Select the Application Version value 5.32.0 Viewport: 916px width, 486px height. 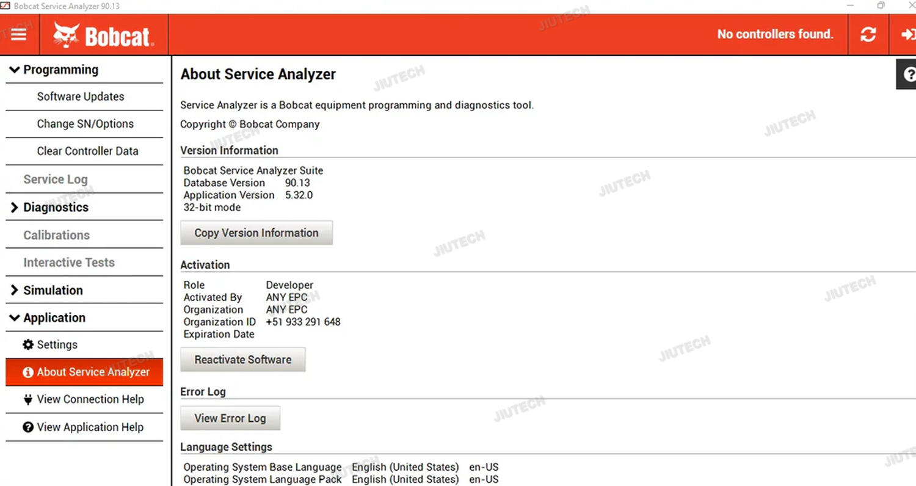(x=299, y=195)
